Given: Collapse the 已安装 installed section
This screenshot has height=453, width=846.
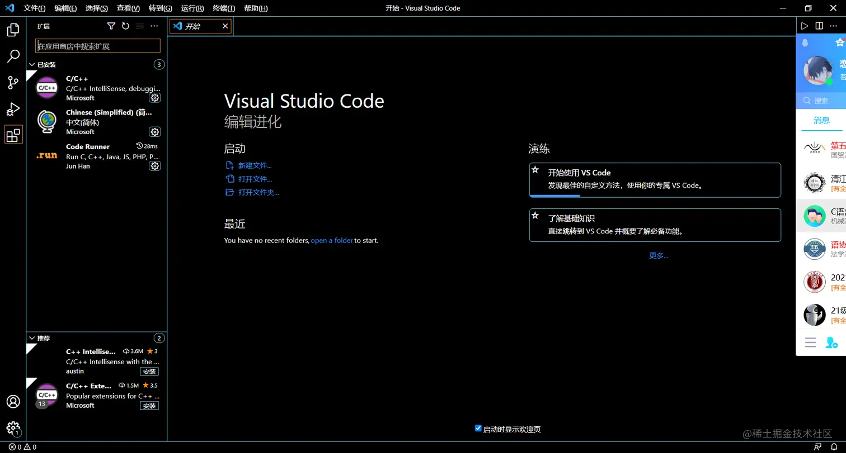Looking at the screenshot, I should click(x=46, y=65).
